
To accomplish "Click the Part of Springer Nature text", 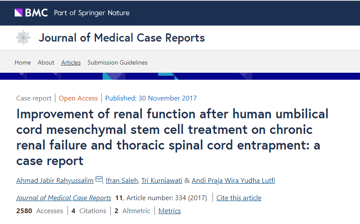I will tap(92, 13).
